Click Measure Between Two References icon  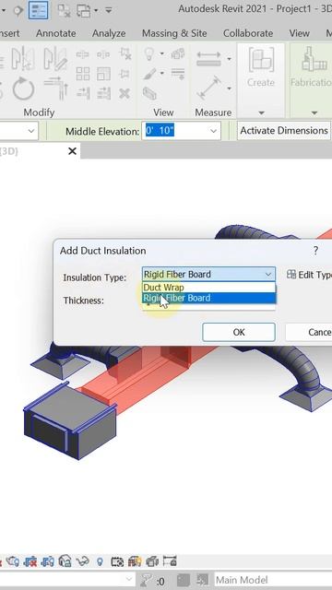(x=208, y=59)
